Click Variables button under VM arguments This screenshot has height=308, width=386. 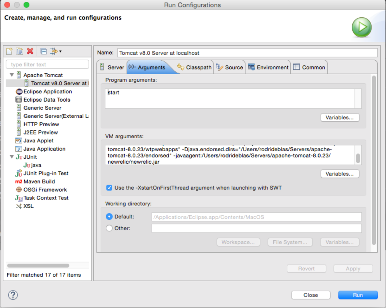coord(340,174)
